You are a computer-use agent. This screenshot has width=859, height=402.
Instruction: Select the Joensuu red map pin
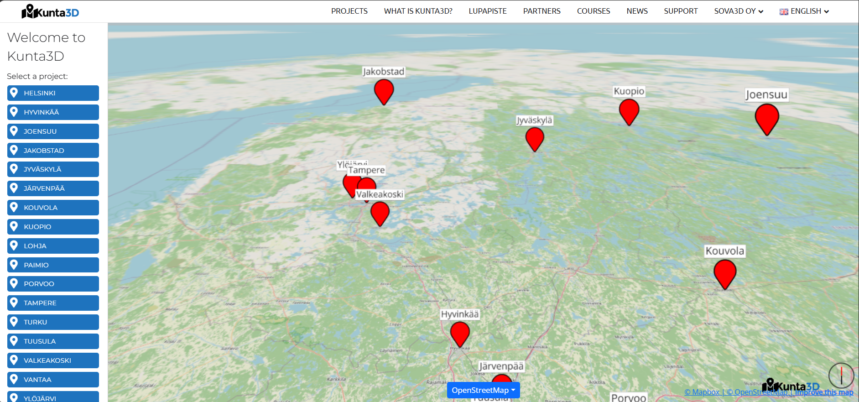pos(766,119)
